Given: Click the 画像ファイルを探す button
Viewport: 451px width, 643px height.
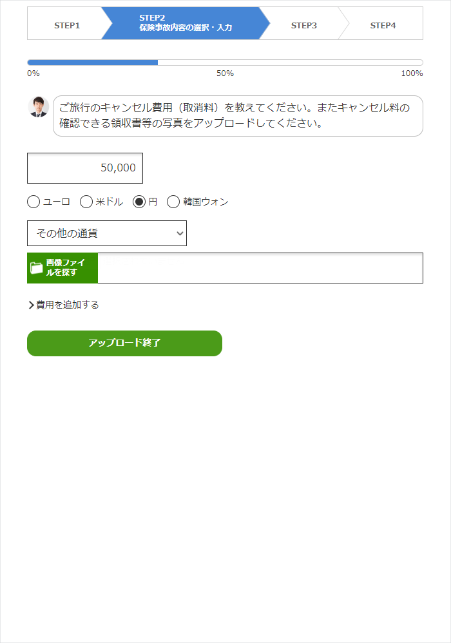Looking at the screenshot, I should tap(63, 268).
